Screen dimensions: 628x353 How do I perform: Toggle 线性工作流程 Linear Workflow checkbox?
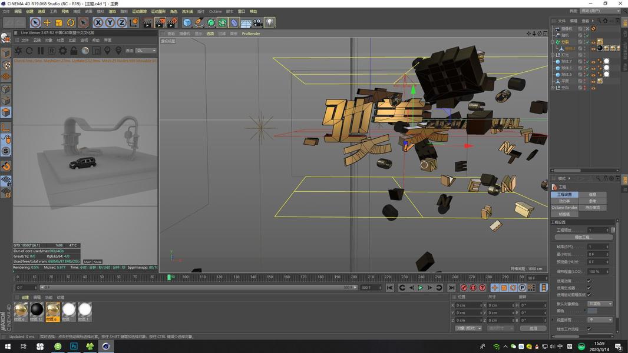[x=589, y=329]
